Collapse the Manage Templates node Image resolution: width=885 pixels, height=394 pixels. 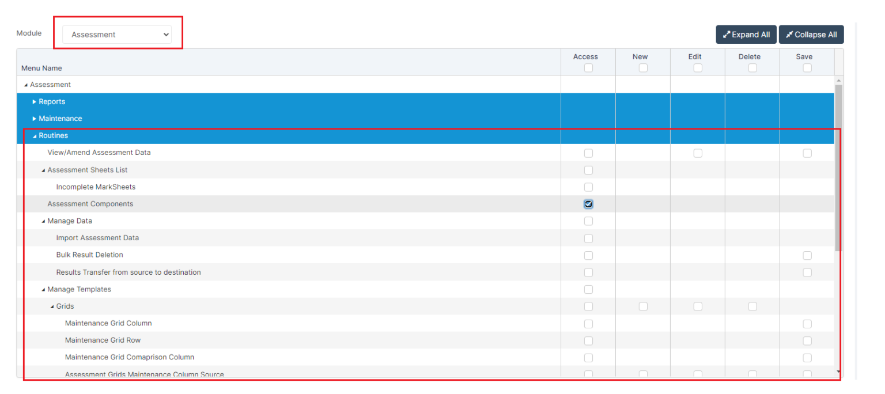(43, 289)
